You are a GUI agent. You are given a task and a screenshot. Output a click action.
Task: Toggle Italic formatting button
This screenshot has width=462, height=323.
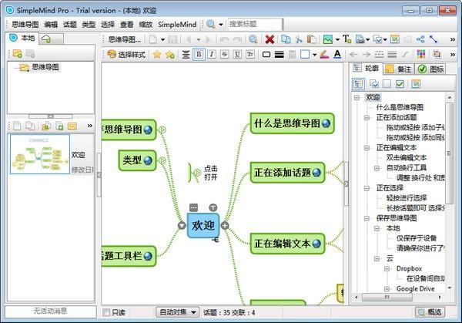pos(212,55)
